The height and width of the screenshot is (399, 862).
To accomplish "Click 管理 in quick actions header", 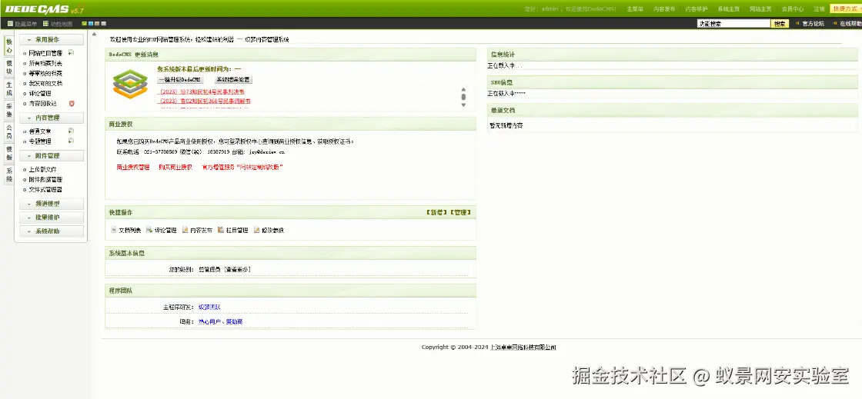I will tap(460, 212).
